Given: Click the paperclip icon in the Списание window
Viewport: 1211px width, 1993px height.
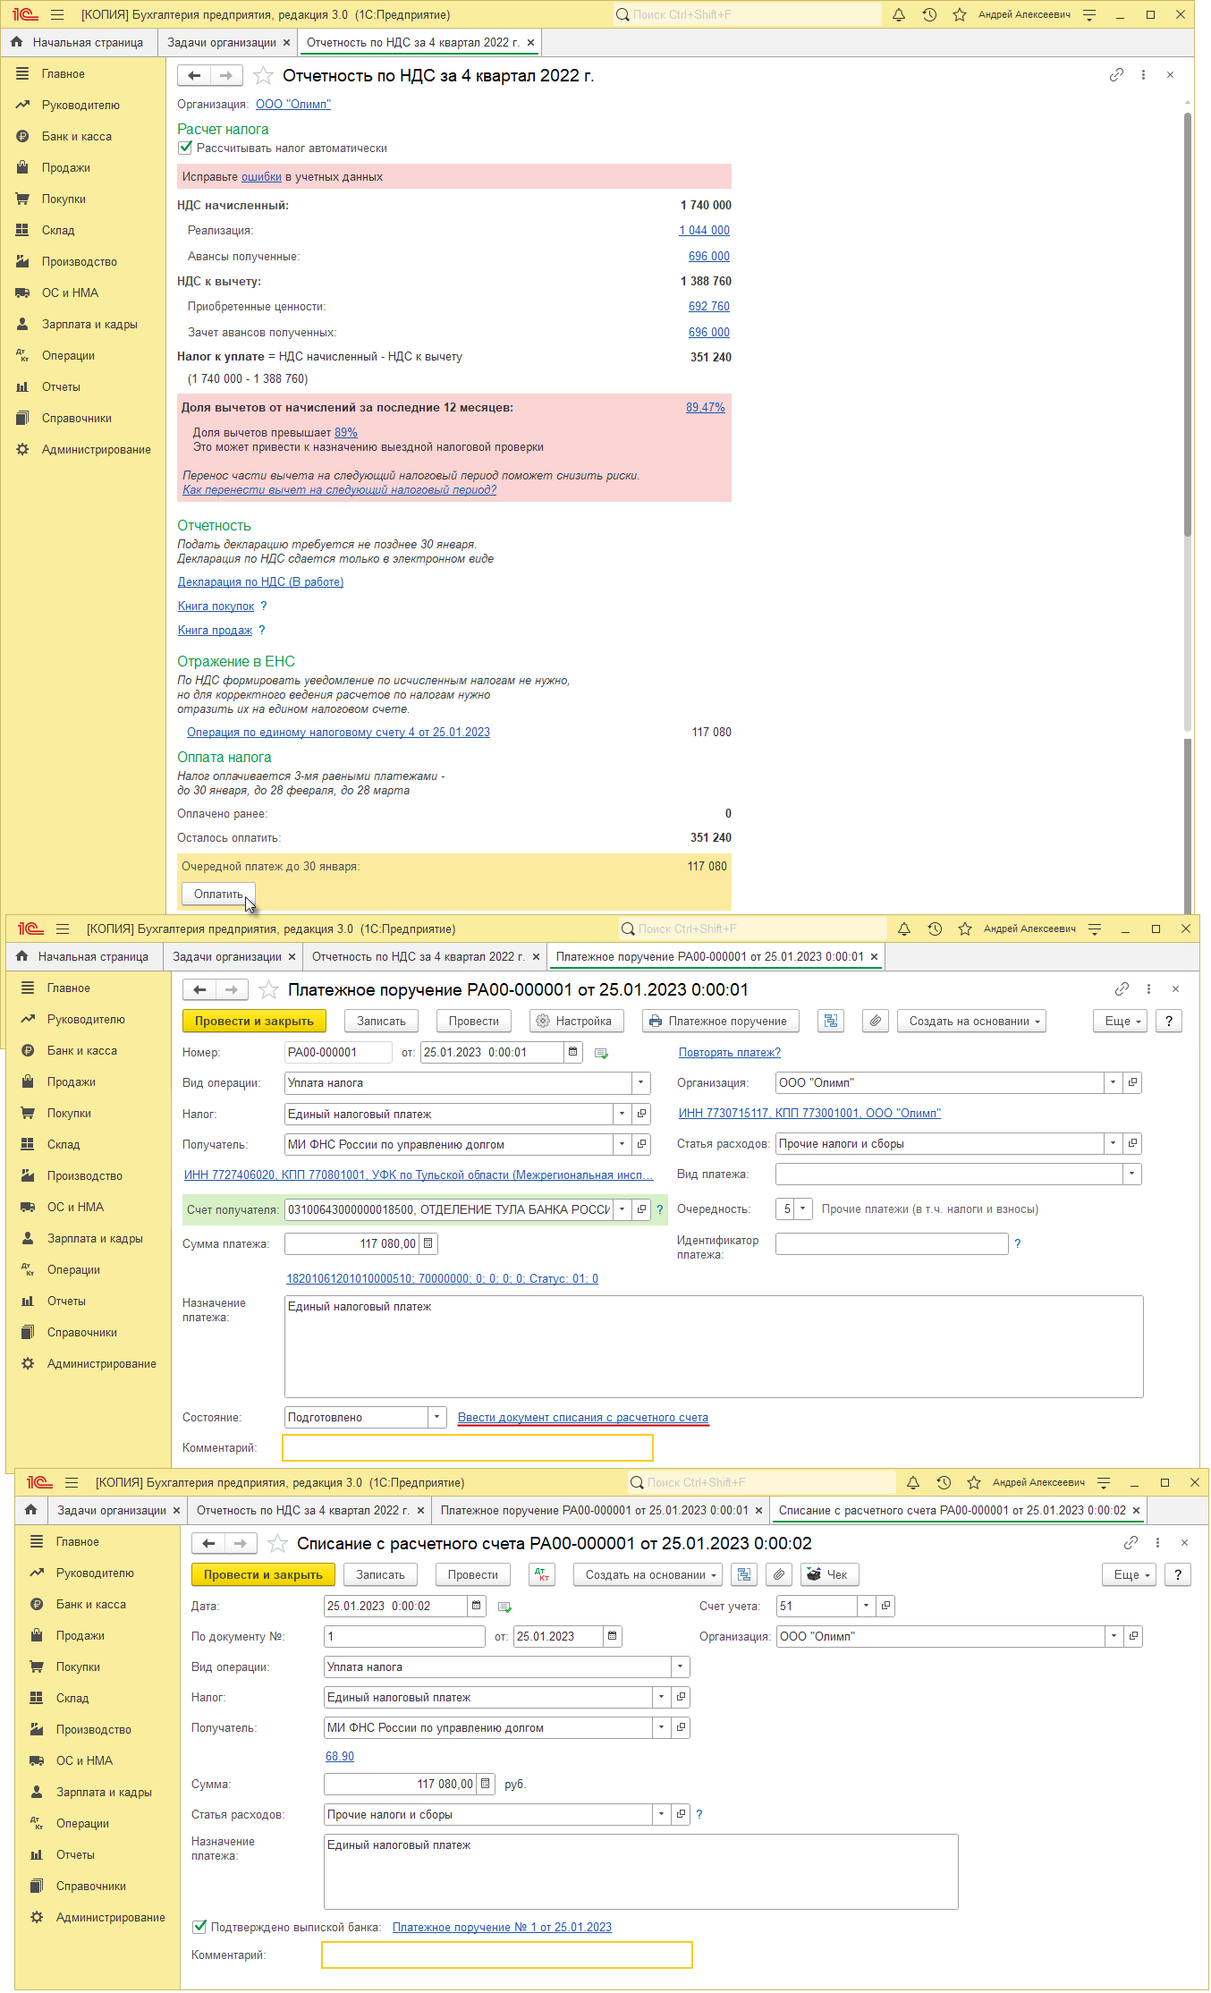Looking at the screenshot, I should pyautogui.click(x=780, y=1575).
